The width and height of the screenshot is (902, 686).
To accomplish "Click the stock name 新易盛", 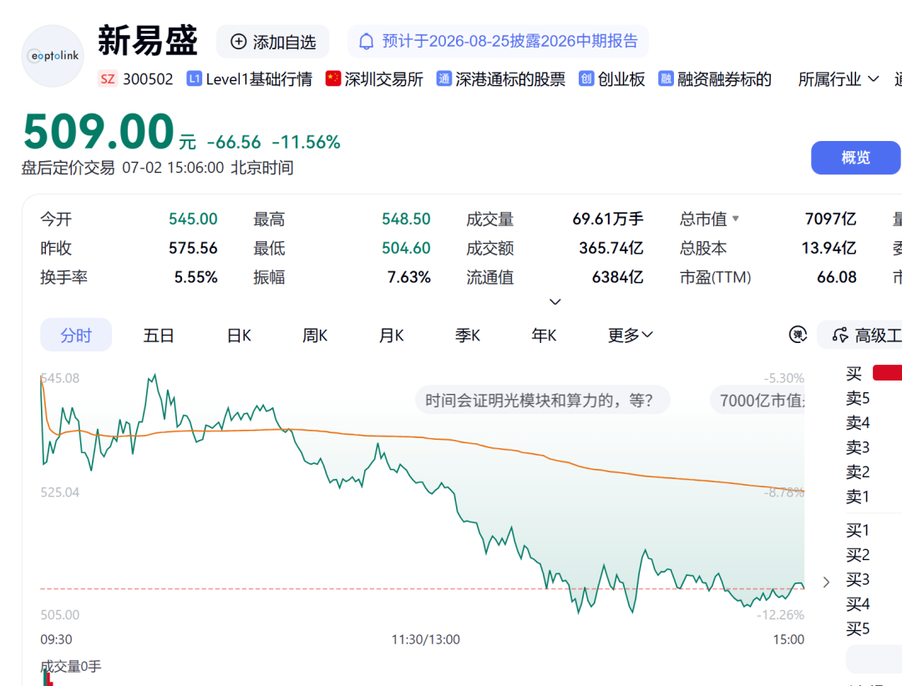I will coord(148,41).
